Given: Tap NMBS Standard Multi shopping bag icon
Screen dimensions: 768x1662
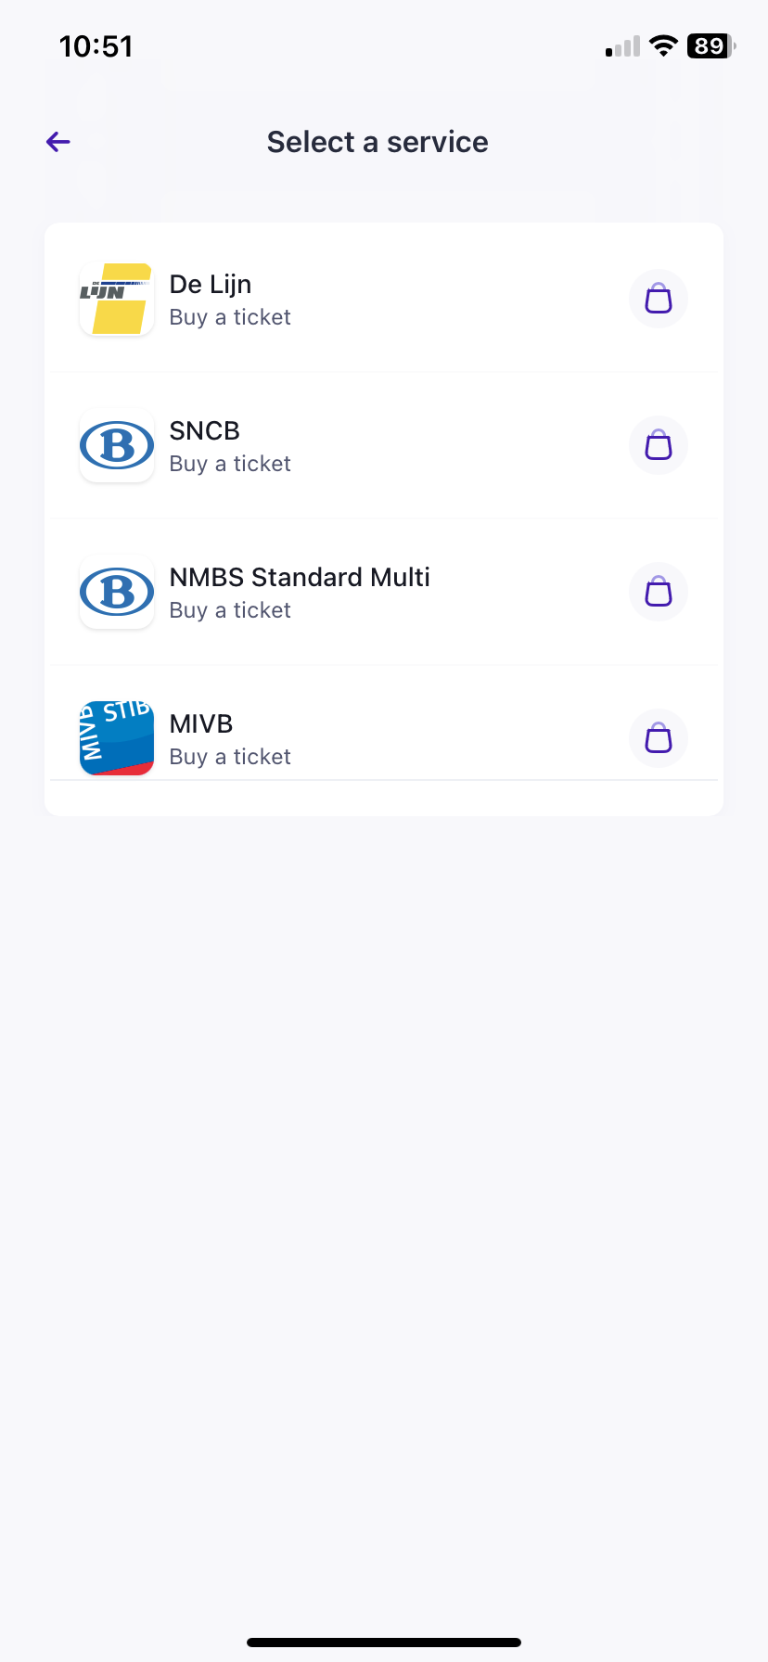Looking at the screenshot, I should (659, 592).
